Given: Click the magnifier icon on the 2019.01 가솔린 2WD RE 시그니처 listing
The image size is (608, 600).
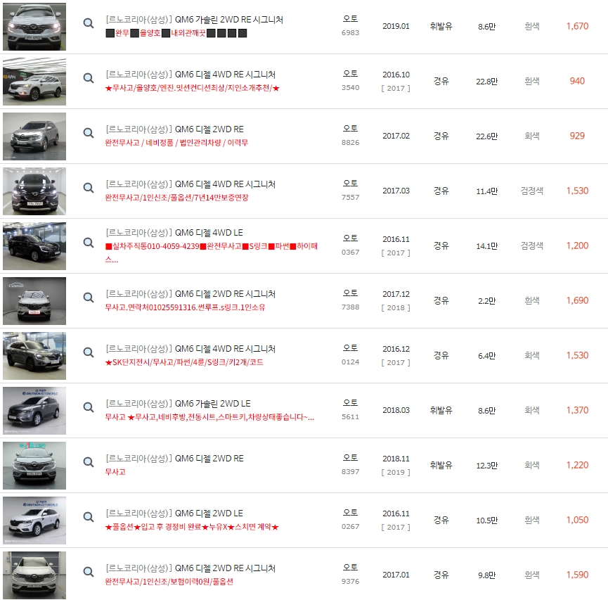Looking at the screenshot, I should [x=88, y=23].
